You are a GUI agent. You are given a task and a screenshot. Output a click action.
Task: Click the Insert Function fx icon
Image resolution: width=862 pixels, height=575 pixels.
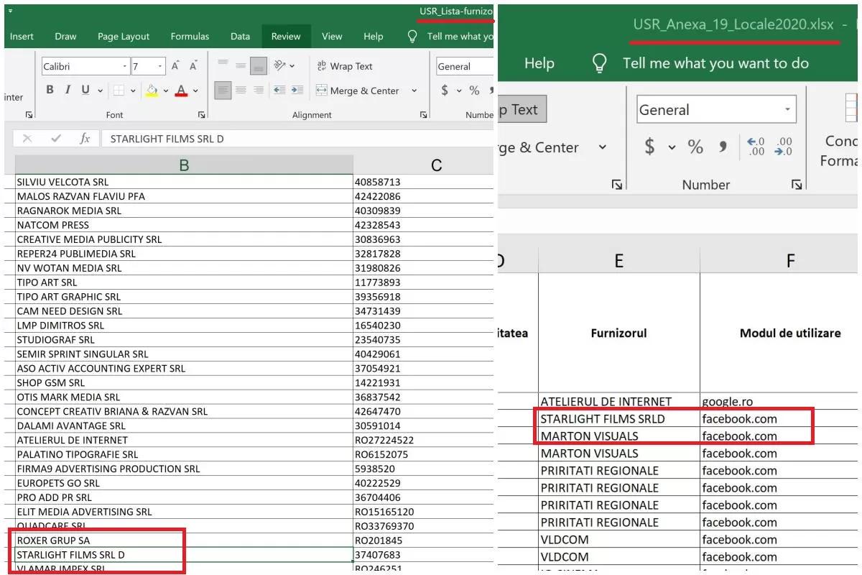tap(85, 139)
